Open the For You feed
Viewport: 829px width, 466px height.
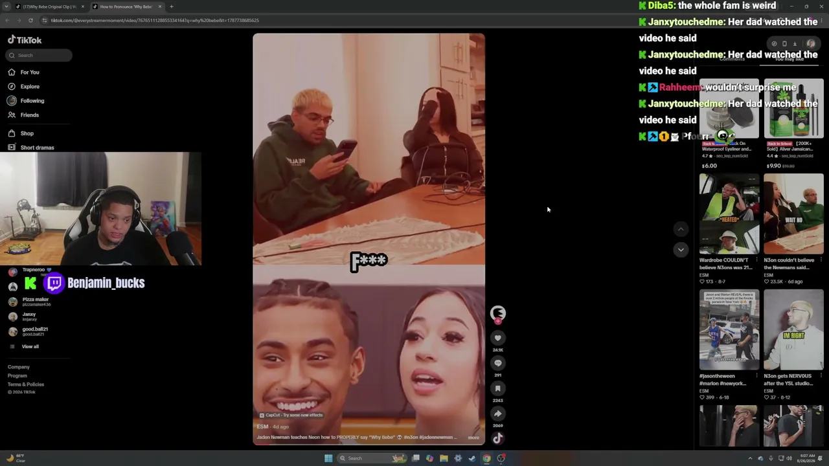[30, 72]
